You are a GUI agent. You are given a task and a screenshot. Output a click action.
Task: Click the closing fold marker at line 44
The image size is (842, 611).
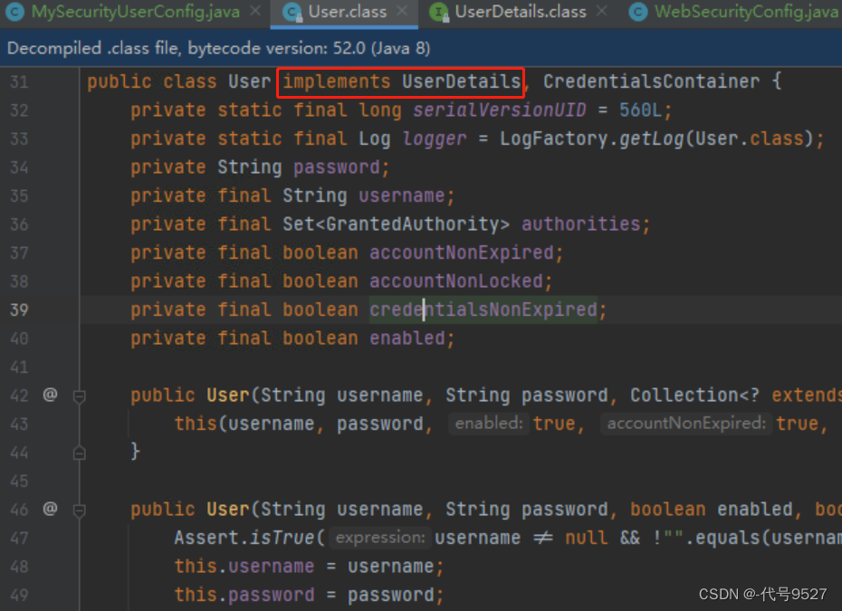pyautogui.click(x=79, y=452)
